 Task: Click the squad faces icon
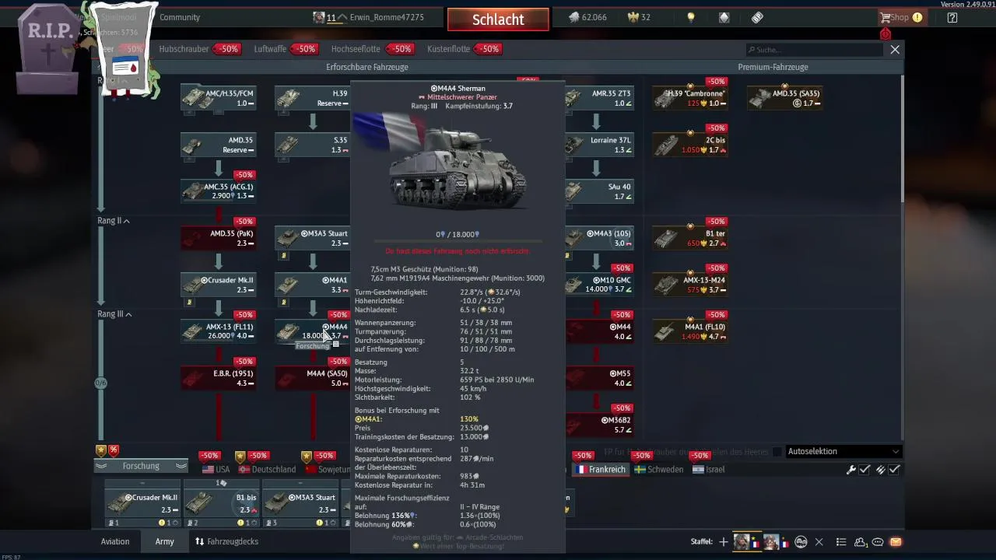coord(801,542)
